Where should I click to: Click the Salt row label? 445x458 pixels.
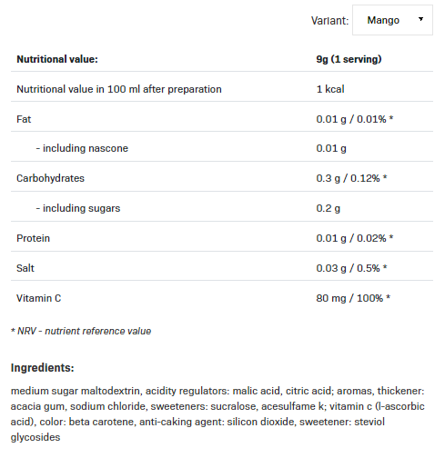click(25, 268)
